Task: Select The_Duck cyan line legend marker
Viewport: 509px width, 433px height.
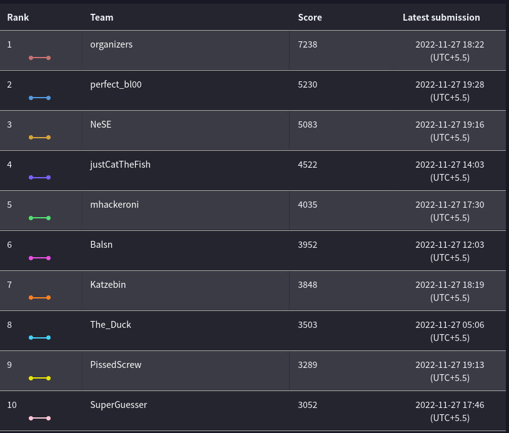Action: [39, 337]
